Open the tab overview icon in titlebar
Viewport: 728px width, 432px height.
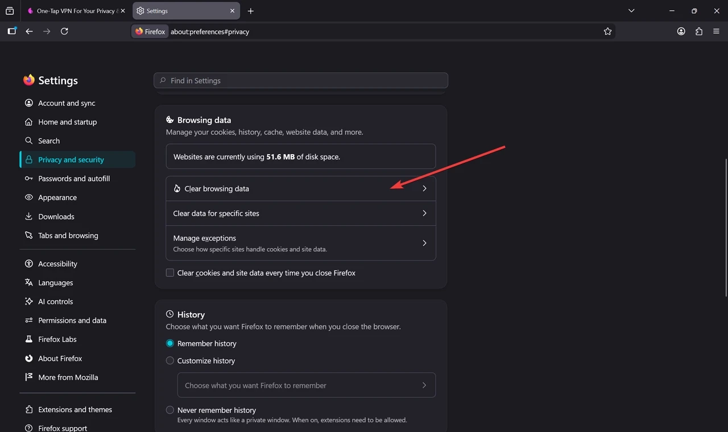(10, 11)
